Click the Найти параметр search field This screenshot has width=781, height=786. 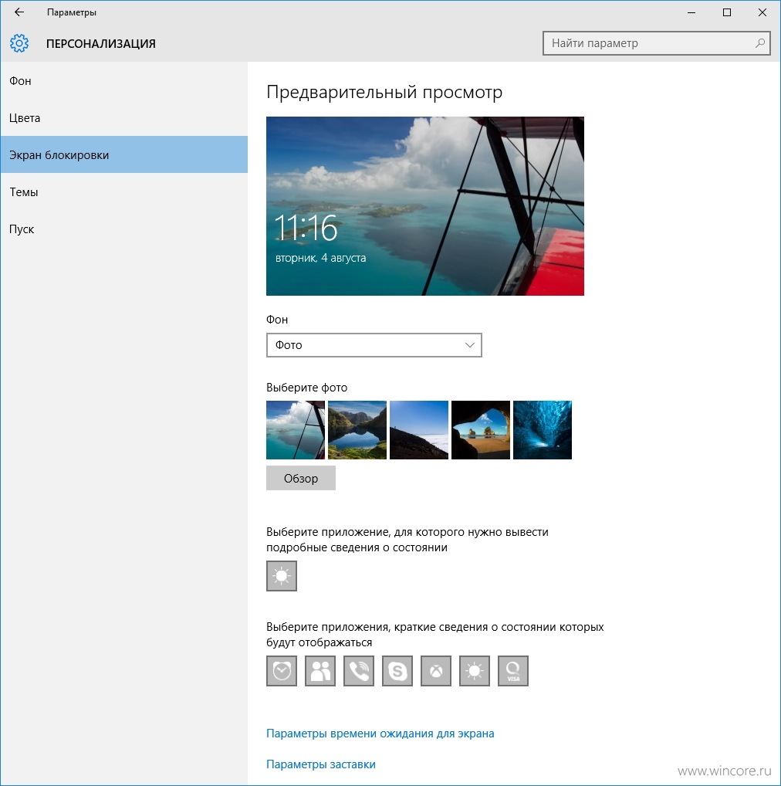(656, 43)
